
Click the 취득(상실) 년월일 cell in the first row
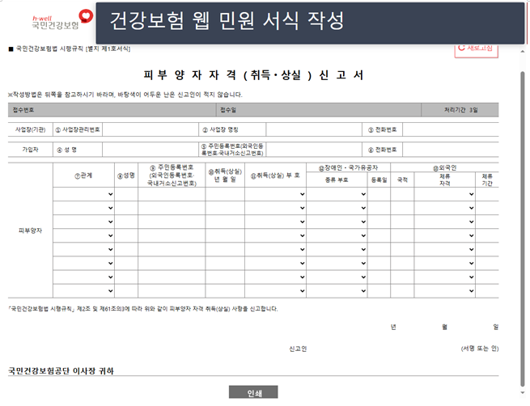click(225, 194)
